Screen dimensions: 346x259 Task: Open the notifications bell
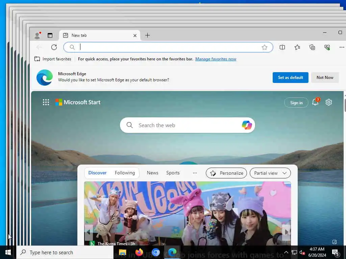point(315,102)
